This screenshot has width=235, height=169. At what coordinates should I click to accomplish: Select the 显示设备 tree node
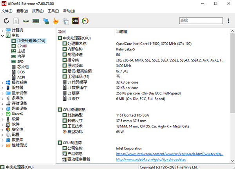point(19,93)
